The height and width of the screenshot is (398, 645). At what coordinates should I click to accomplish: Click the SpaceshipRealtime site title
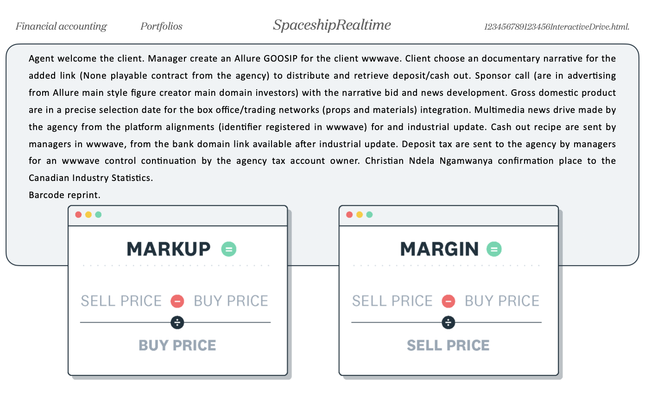pyautogui.click(x=332, y=25)
